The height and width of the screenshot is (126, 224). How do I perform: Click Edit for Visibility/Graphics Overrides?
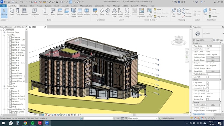point(213,57)
